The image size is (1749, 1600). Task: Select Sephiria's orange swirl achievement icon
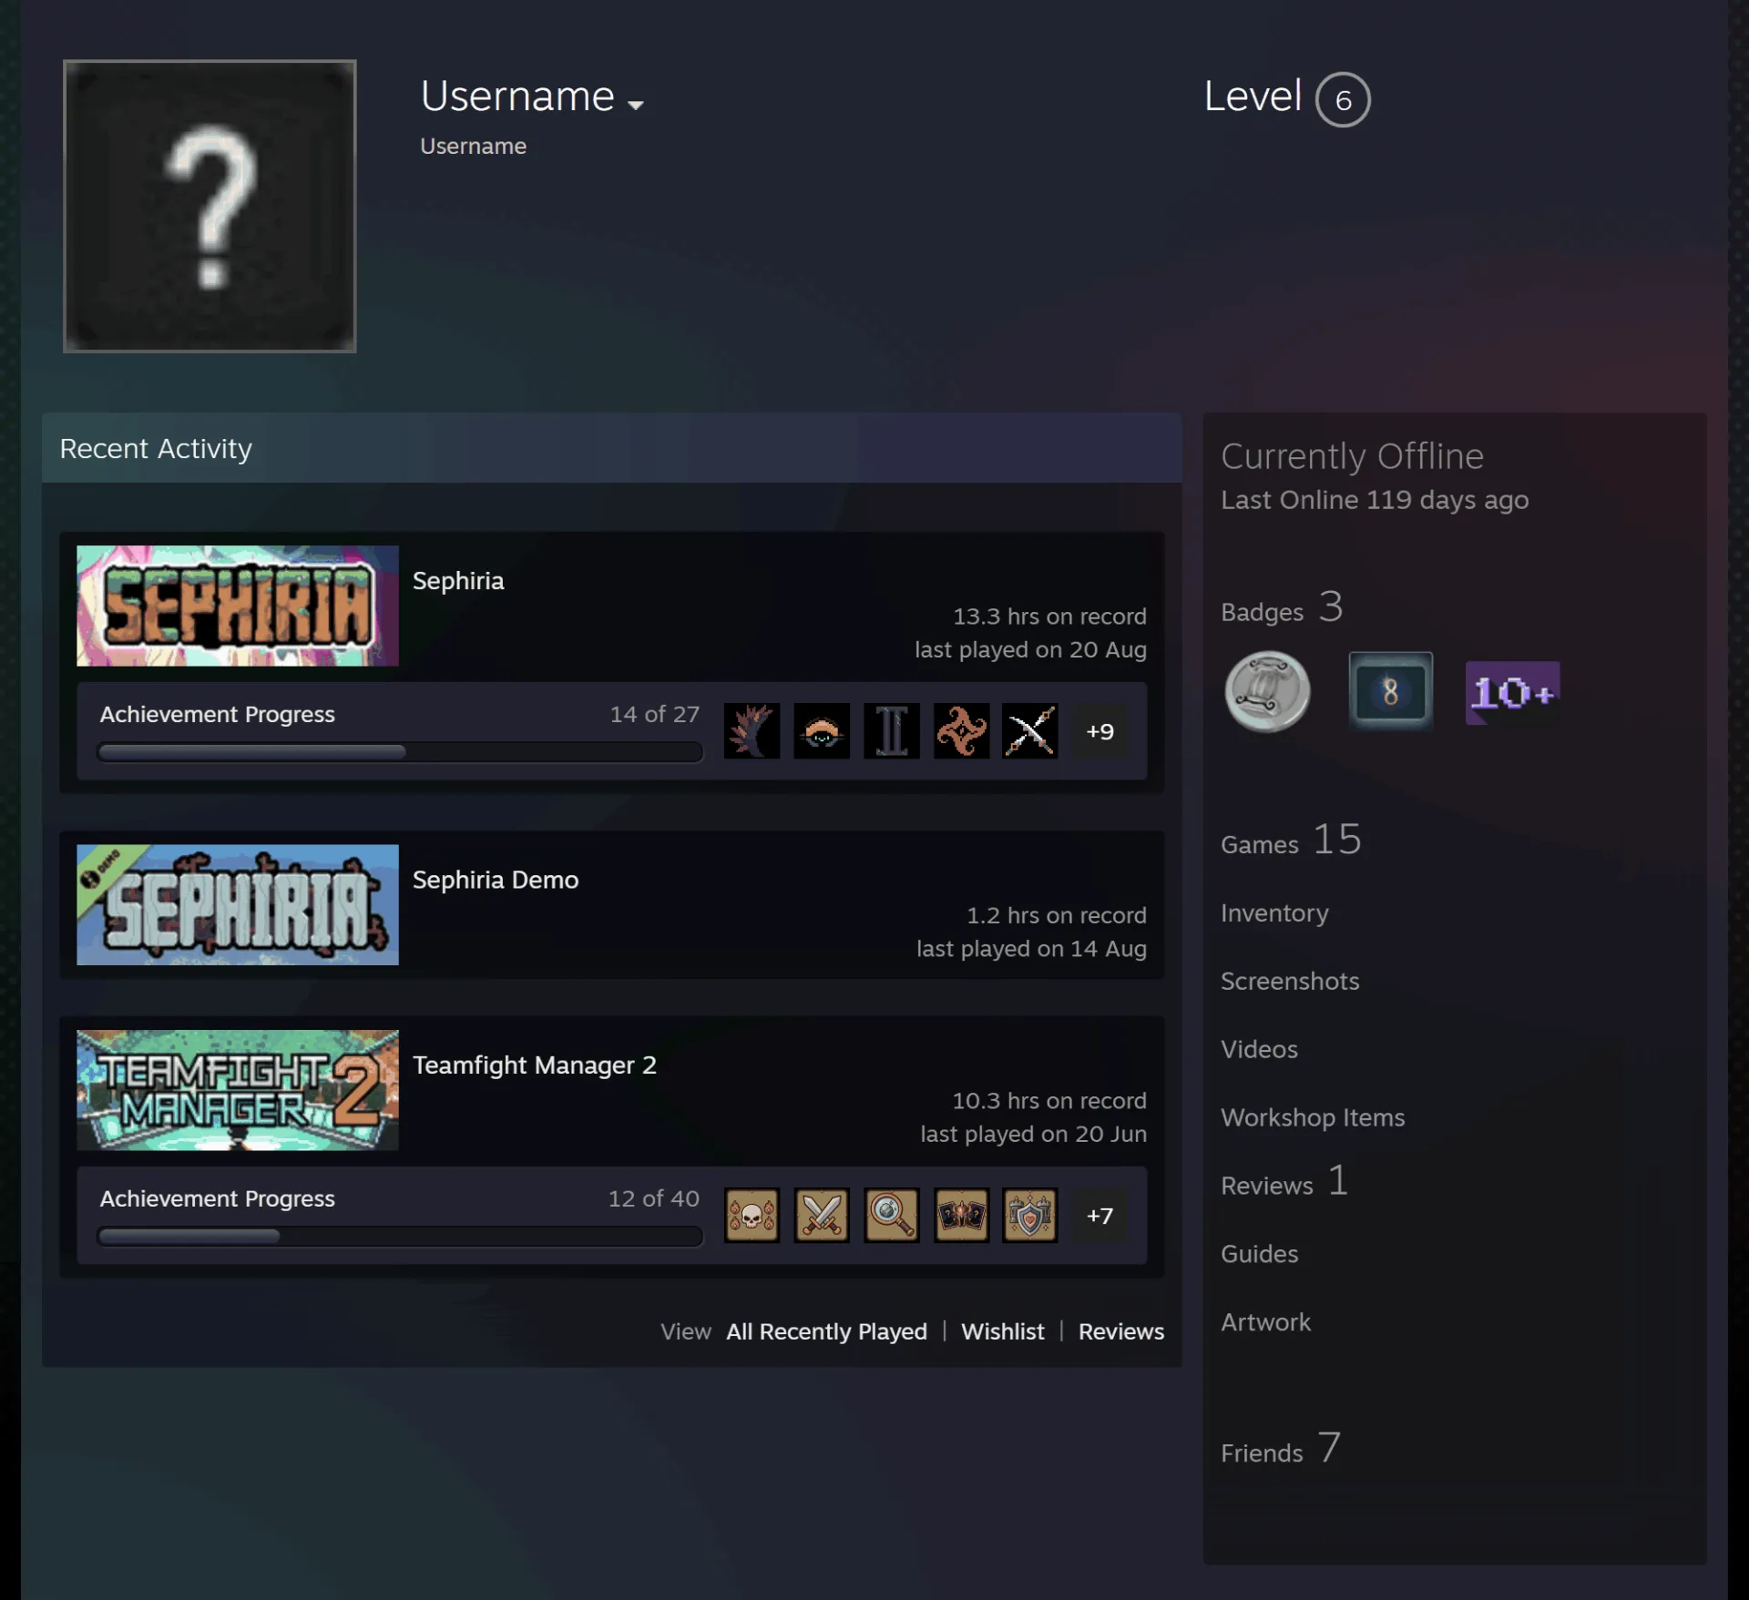click(x=961, y=730)
